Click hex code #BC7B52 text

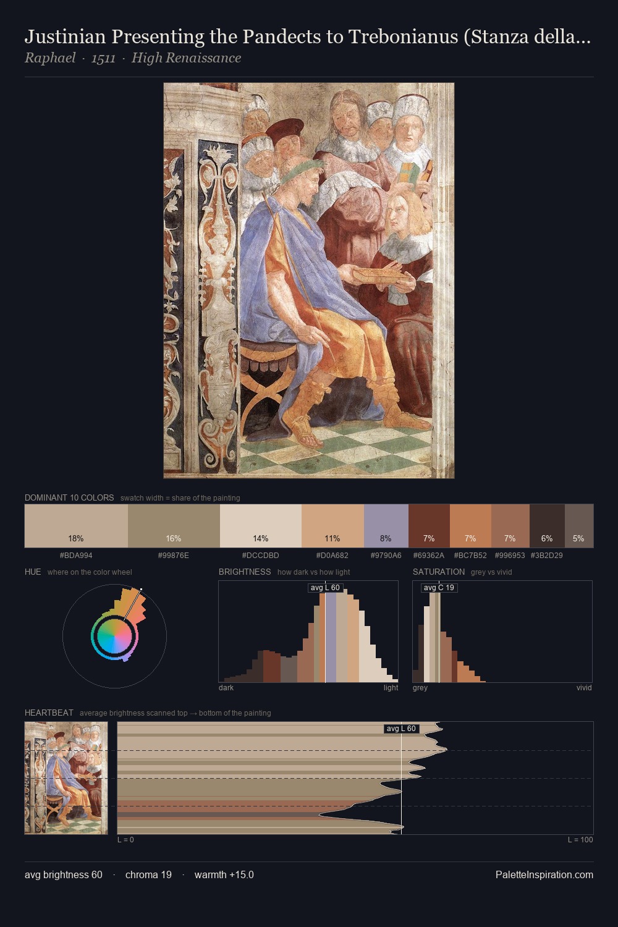coord(470,556)
